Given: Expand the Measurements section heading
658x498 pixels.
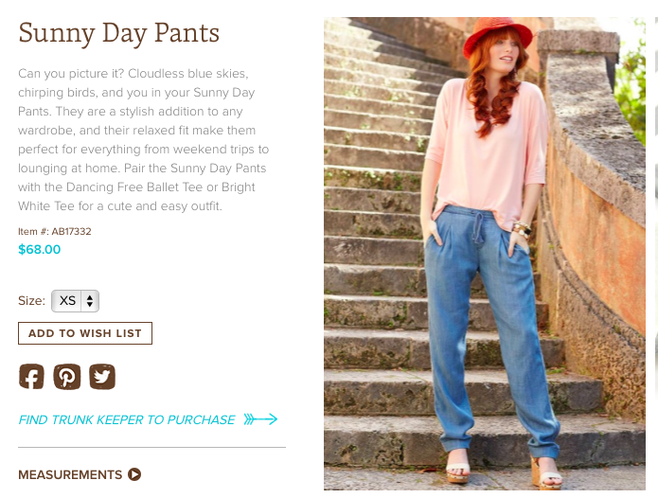Looking at the screenshot, I should (70, 474).
